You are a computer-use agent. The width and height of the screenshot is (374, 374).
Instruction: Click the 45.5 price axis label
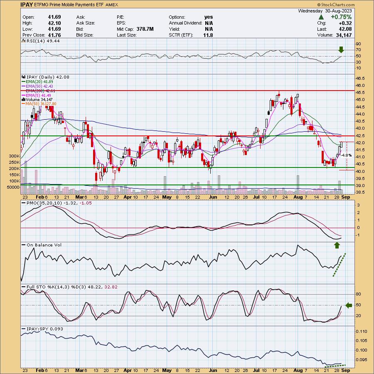360,93
